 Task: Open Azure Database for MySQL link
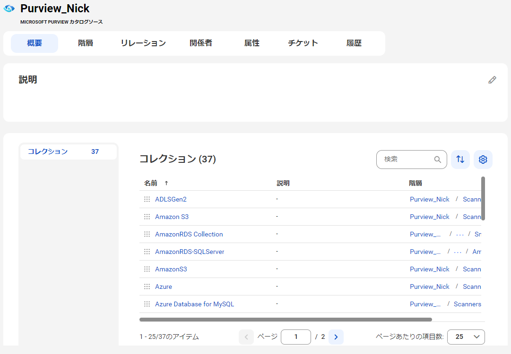pyautogui.click(x=195, y=304)
